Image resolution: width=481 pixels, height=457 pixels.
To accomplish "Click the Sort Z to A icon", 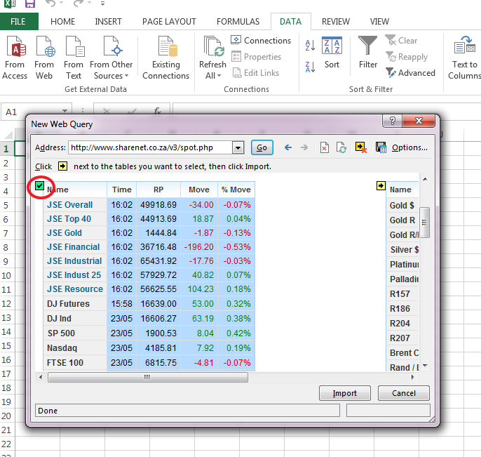I will pyautogui.click(x=310, y=67).
